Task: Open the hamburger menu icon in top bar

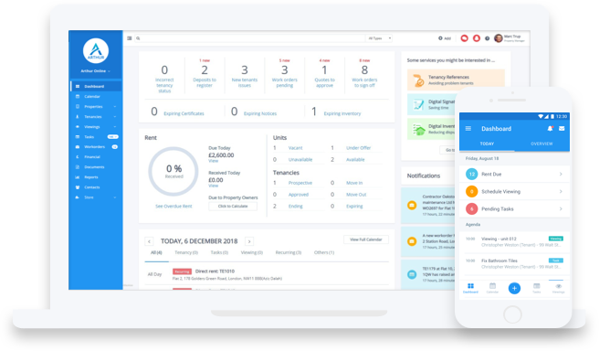Action: point(130,38)
